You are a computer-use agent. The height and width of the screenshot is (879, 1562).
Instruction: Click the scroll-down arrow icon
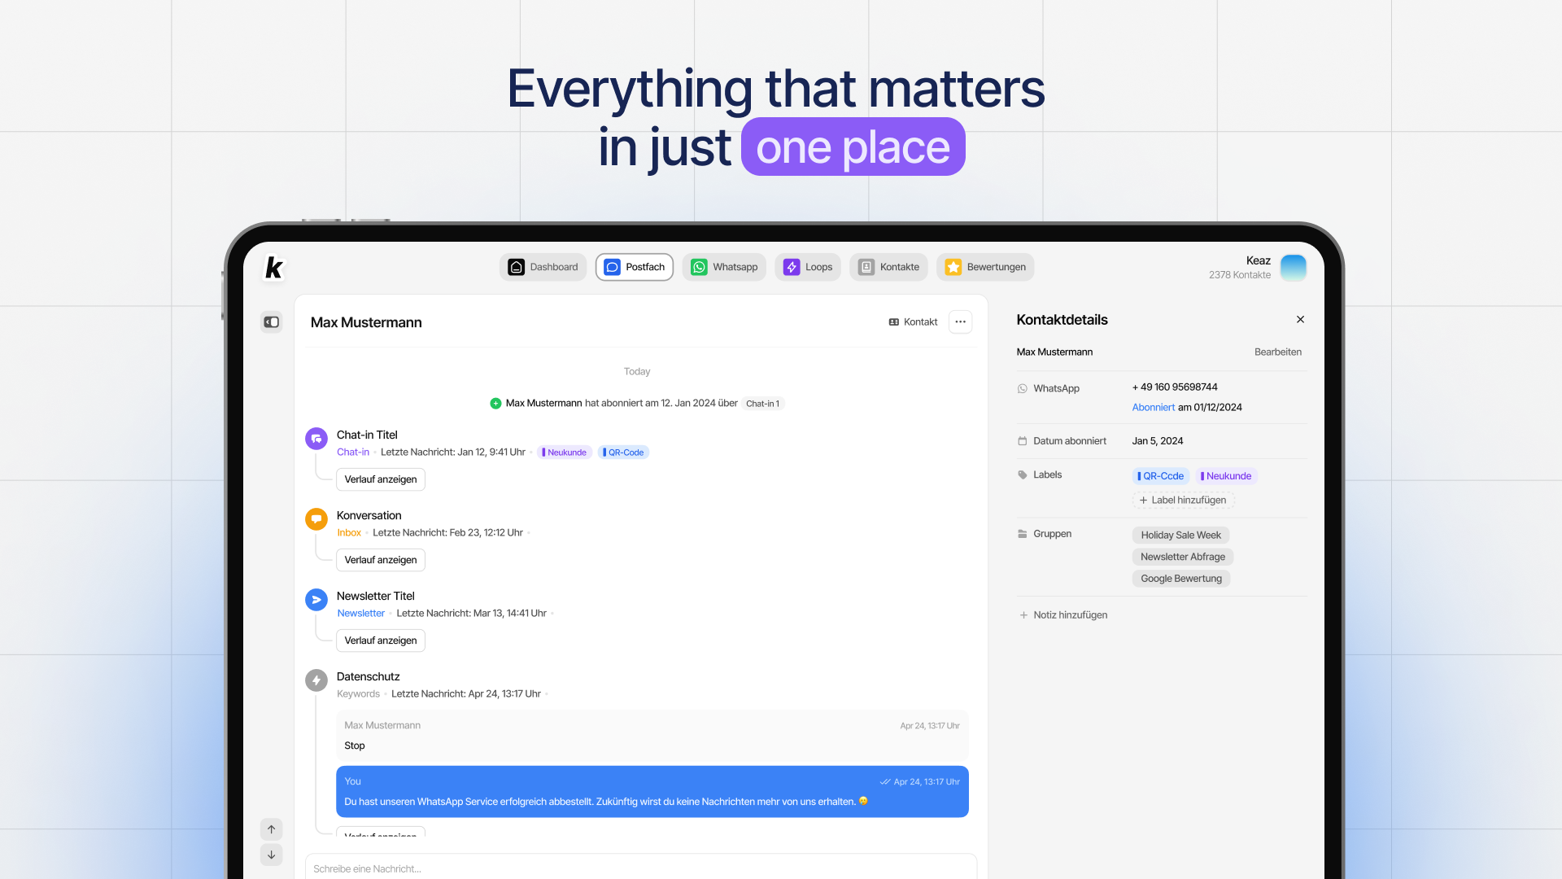click(271, 855)
